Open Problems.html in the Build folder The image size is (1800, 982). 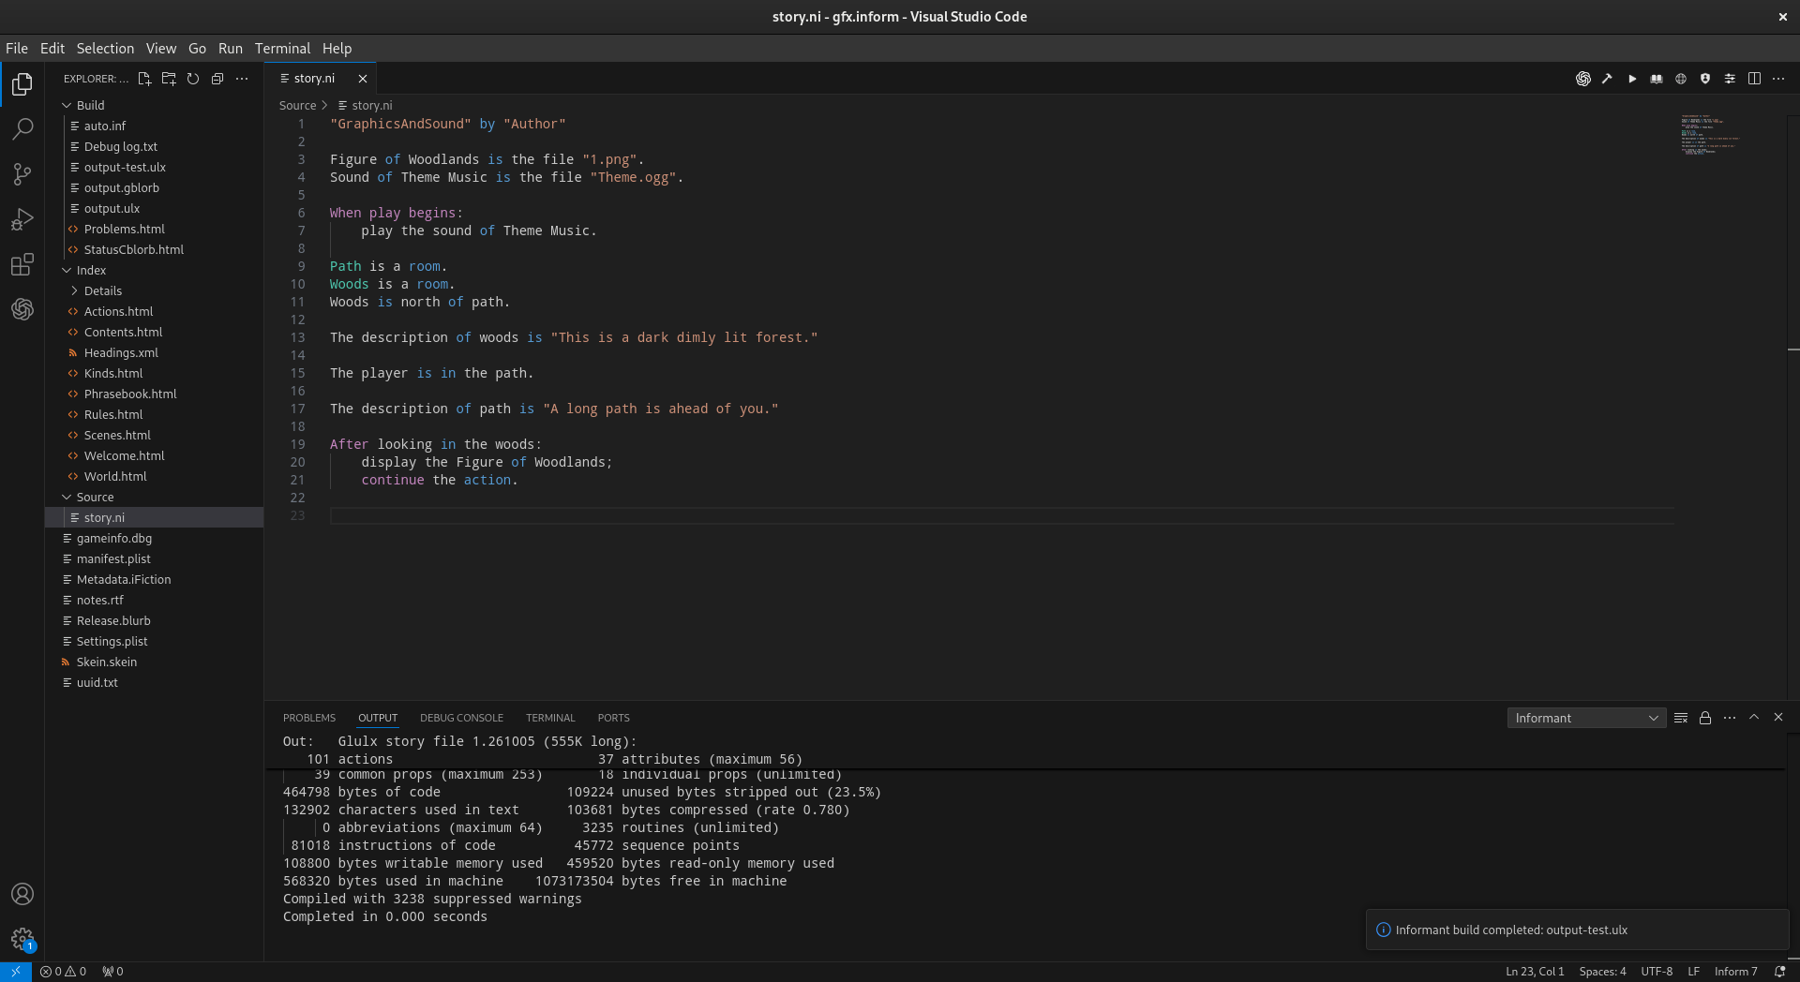tap(154, 229)
